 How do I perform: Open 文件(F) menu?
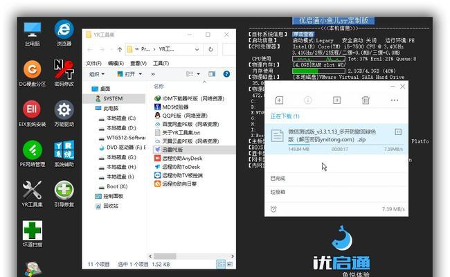[x=93, y=63]
